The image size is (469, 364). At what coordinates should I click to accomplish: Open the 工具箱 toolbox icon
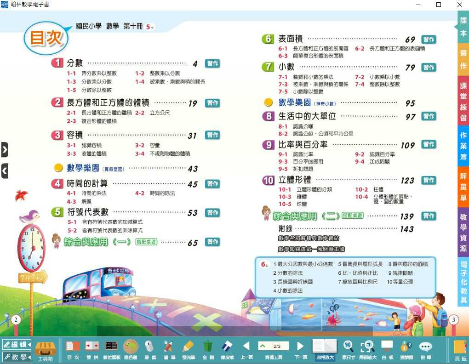46,351
